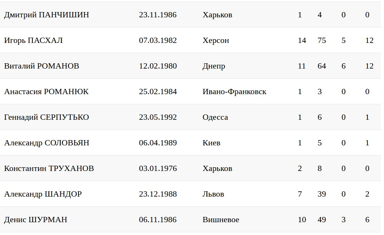Open Виталий РОМАНОВ player entry
Screen dimensions: 384x235
pos(41,66)
